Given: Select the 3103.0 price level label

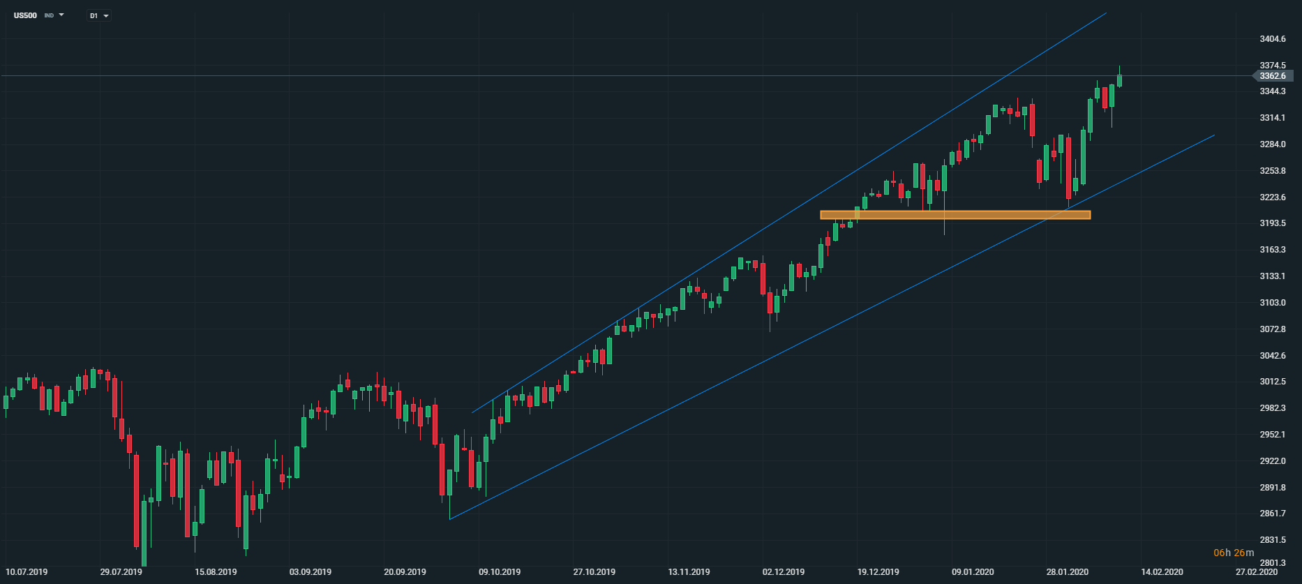Looking at the screenshot, I should coord(1273,303).
